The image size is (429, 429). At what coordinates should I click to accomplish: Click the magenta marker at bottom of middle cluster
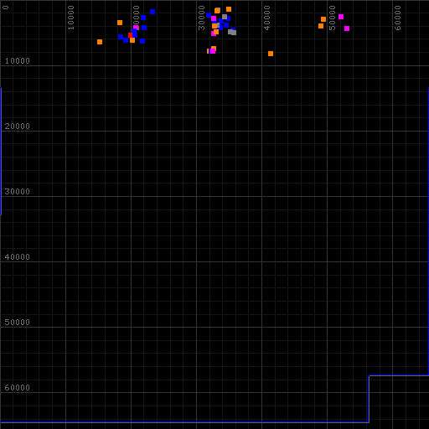[x=213, y=51]
